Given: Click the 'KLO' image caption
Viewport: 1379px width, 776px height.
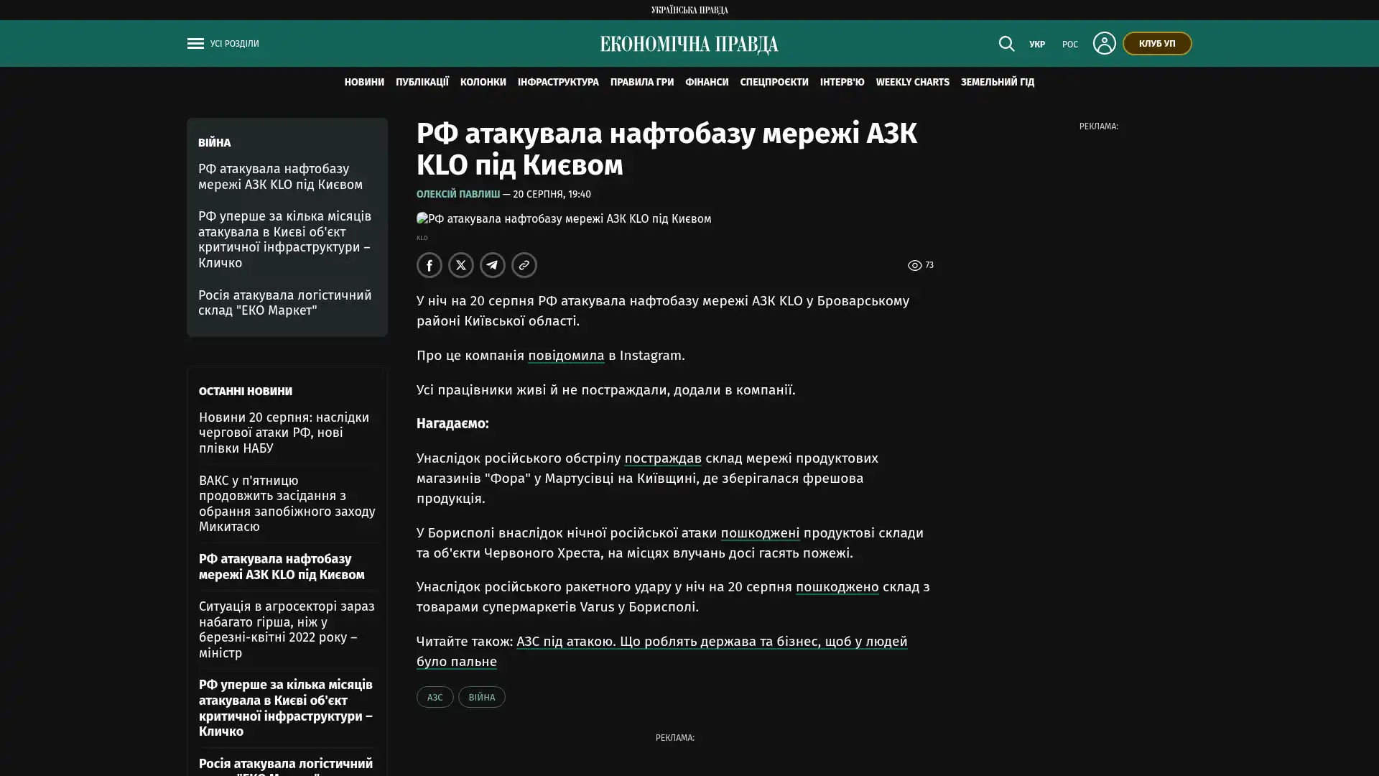Looking at the screenshot, I should coord(422,238).
